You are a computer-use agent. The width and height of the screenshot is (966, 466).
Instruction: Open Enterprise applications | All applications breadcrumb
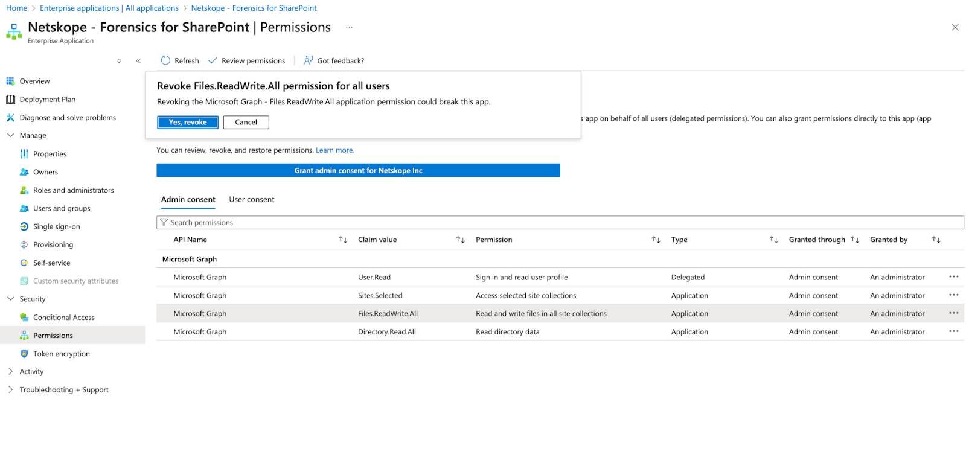(109, 8)
